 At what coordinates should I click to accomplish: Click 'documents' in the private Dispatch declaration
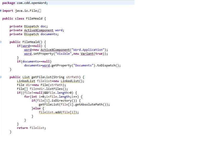[49, 34]
